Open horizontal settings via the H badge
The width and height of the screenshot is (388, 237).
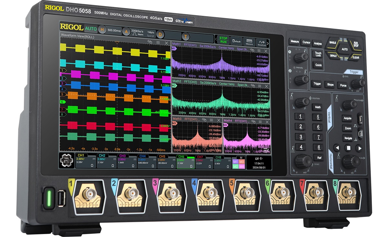coord(102,30)
